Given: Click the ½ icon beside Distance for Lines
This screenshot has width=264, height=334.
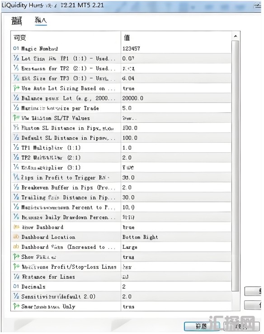Looking at the screenshot, I should 16,276.
